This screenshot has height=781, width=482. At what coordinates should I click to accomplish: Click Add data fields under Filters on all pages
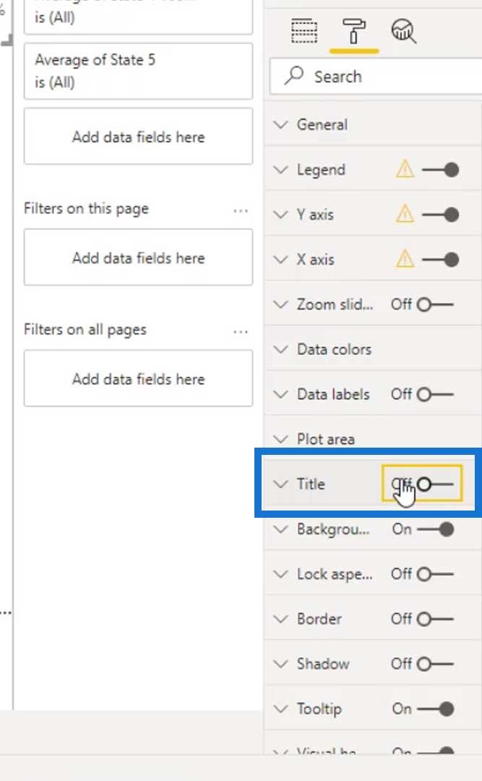pyautogui.click(x=139, y=378)
